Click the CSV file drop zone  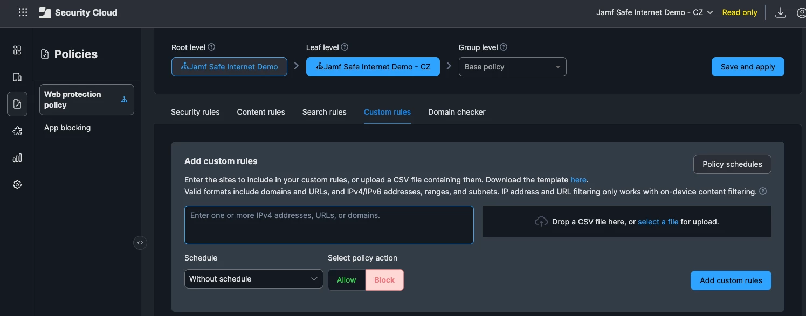tap(626, 222)
